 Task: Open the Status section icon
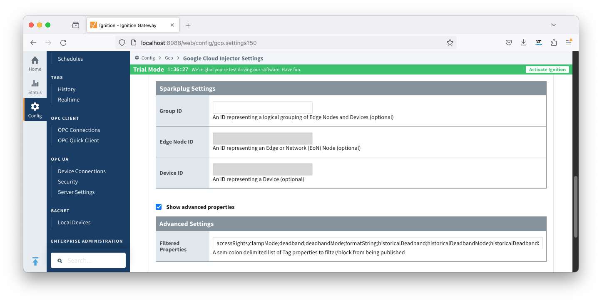[35, 87]
